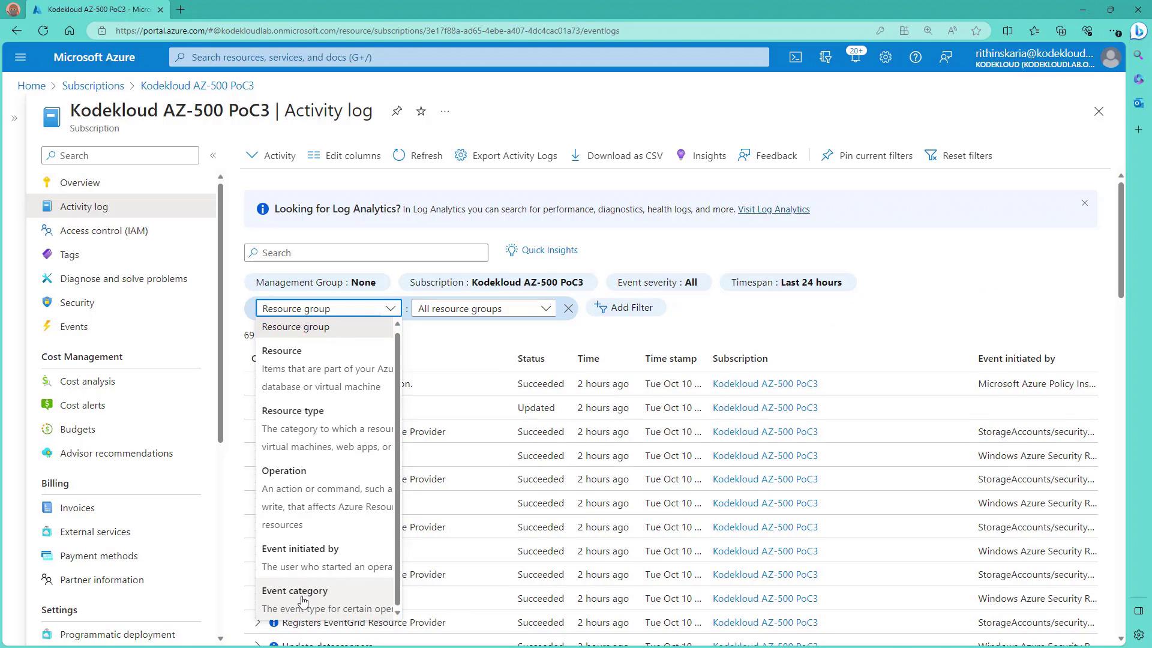The height and width of the screenshot is (648, 1152).
Task: Open the Resource group filter combo box
Action: tap(328, 308)
